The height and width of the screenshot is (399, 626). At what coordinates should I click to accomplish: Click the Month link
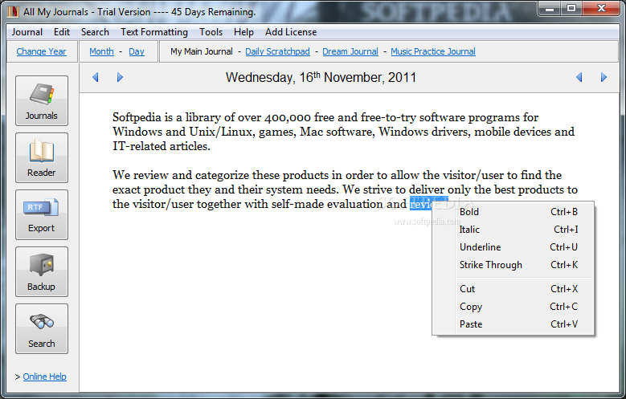pyautogui.click(x=101, y=51)
